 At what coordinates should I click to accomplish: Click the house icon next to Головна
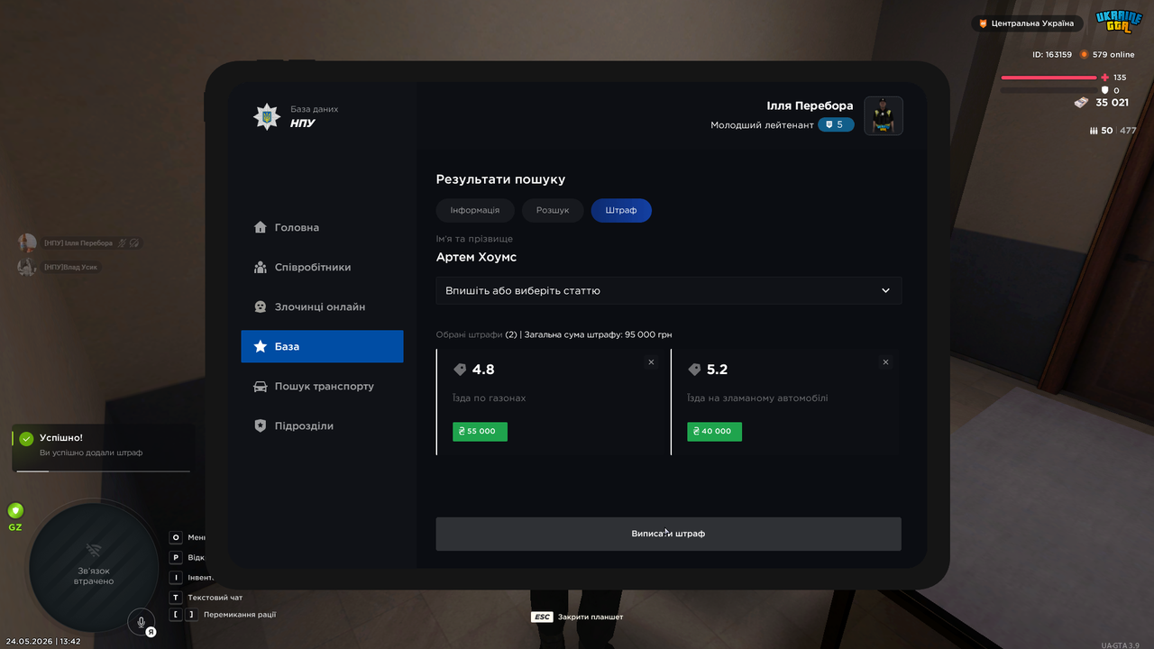261,227
